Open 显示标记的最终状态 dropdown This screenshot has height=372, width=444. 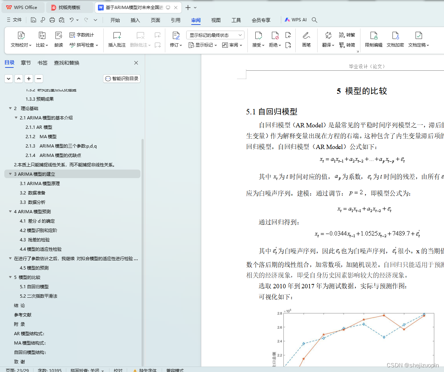tap(215, 35)
